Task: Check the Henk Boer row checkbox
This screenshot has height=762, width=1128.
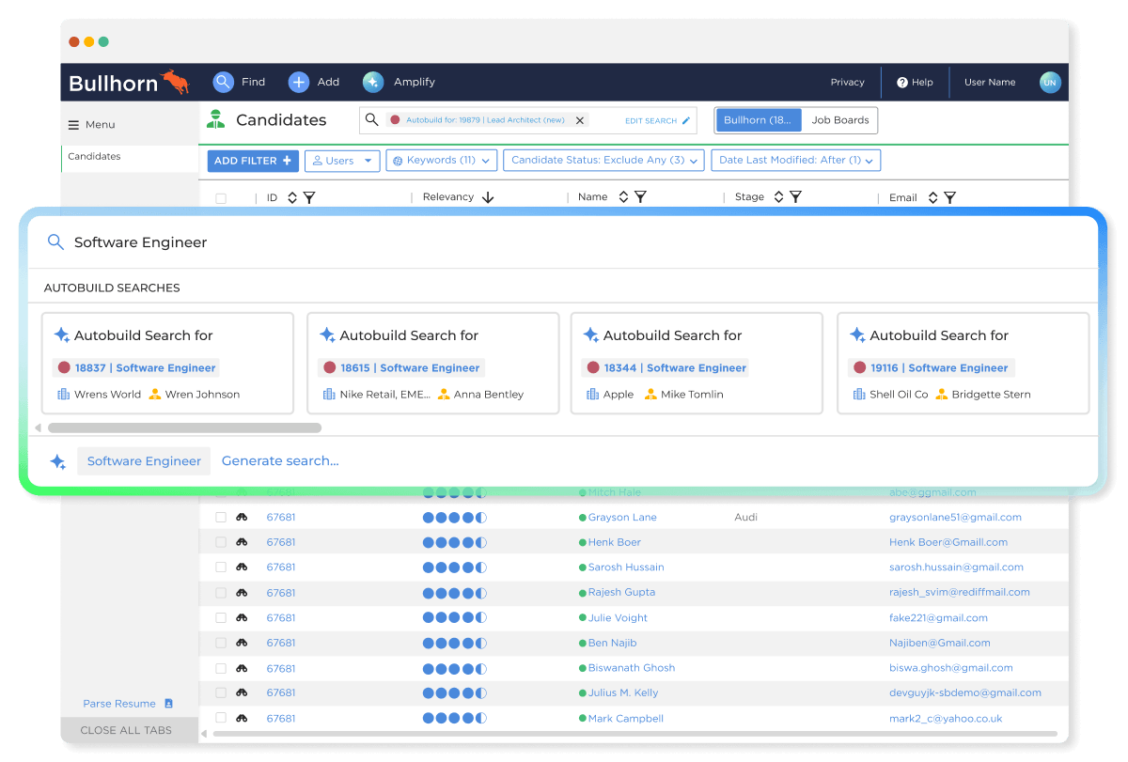Action: 221,542
